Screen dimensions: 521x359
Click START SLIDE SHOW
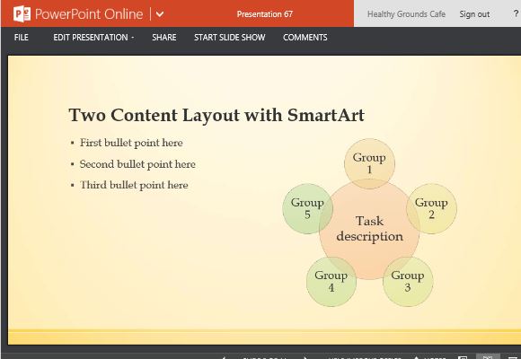pyautogui.click(x=230, y=37)
